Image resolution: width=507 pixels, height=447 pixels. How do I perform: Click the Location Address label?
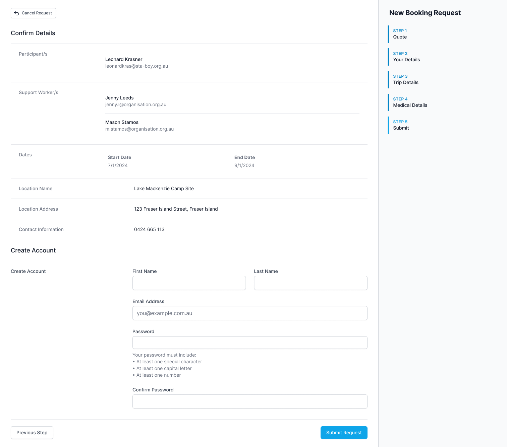[38, 209]
